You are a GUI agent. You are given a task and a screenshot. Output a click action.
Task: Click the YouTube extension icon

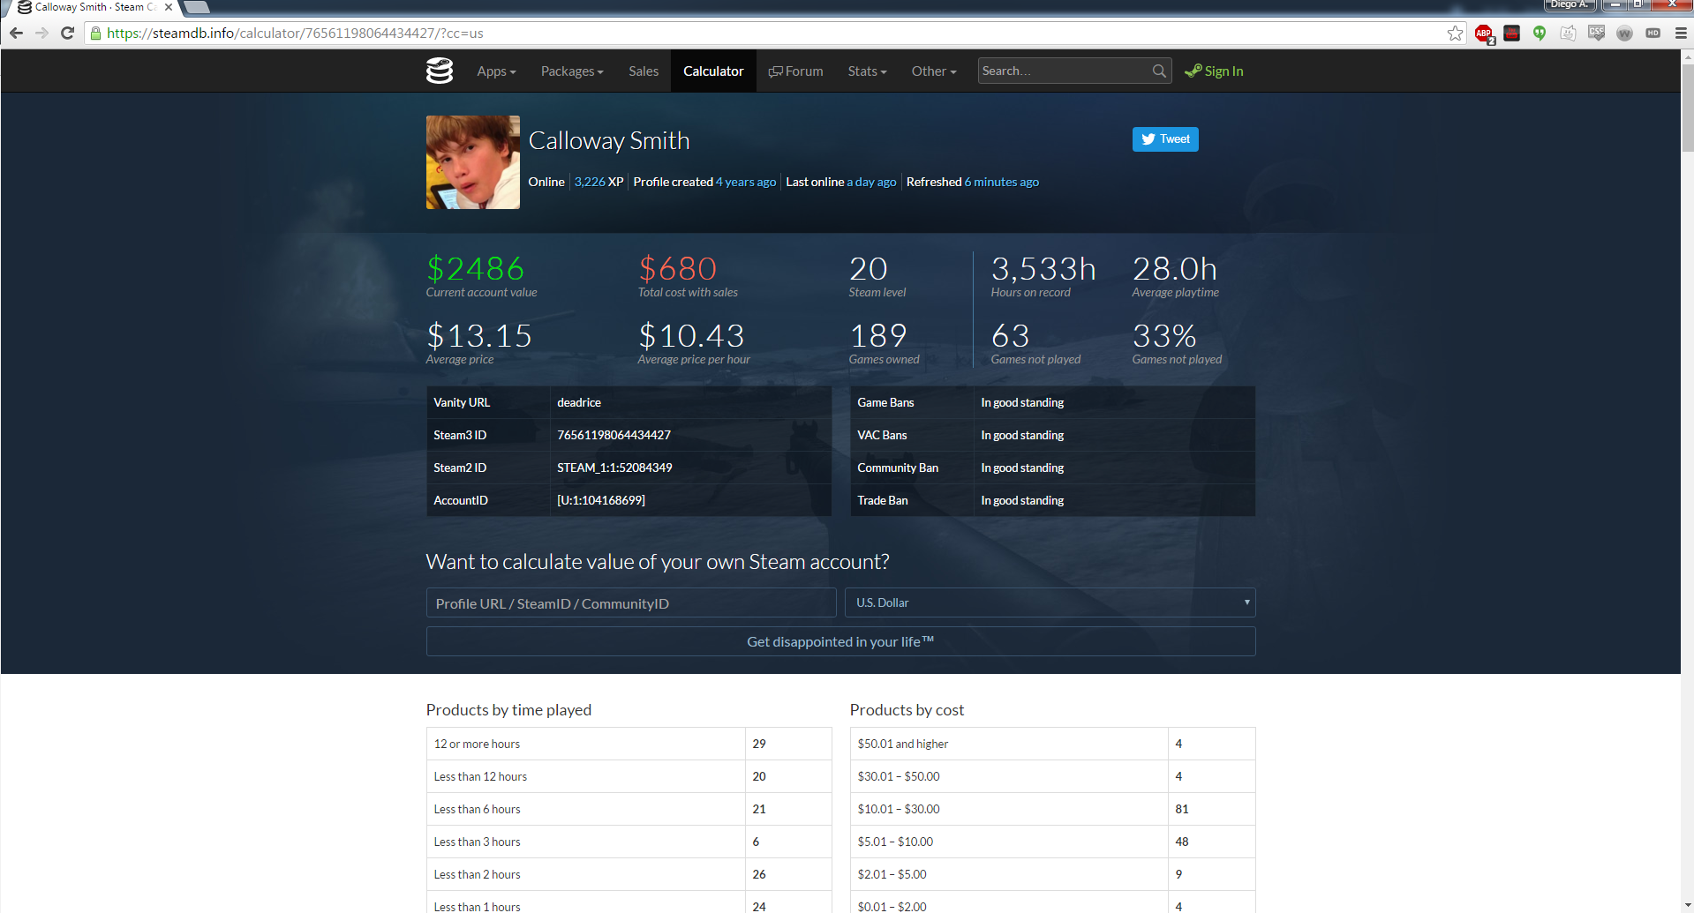click(1512, 34)
